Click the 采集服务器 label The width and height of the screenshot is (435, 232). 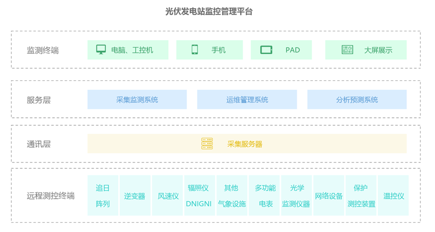pos(245,144)
